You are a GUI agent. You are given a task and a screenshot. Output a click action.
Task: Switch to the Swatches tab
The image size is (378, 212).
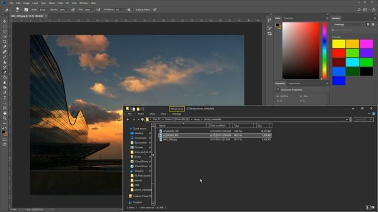[x=288, y=18]
